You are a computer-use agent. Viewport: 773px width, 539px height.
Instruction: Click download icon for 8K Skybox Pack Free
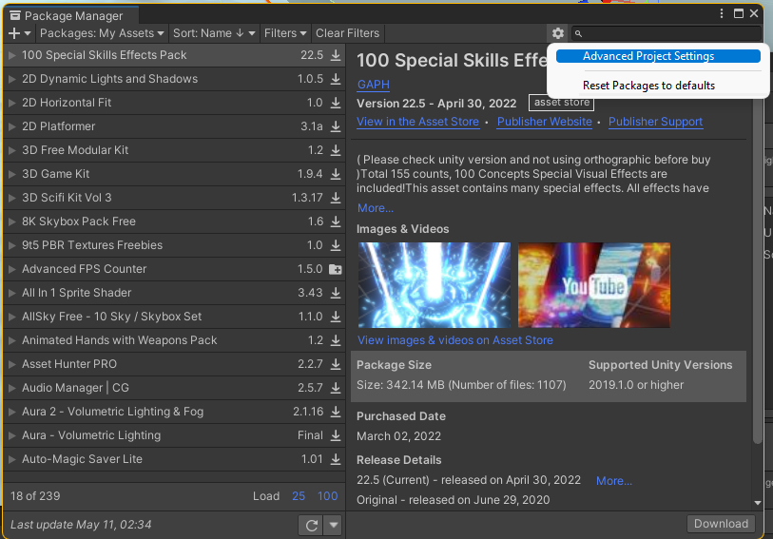(x=336, y=221)
